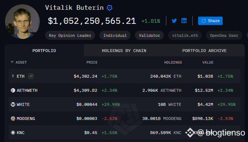Click the MOODENG token icon
This screenshot has width=248, height=142.
tap(13, 119)
